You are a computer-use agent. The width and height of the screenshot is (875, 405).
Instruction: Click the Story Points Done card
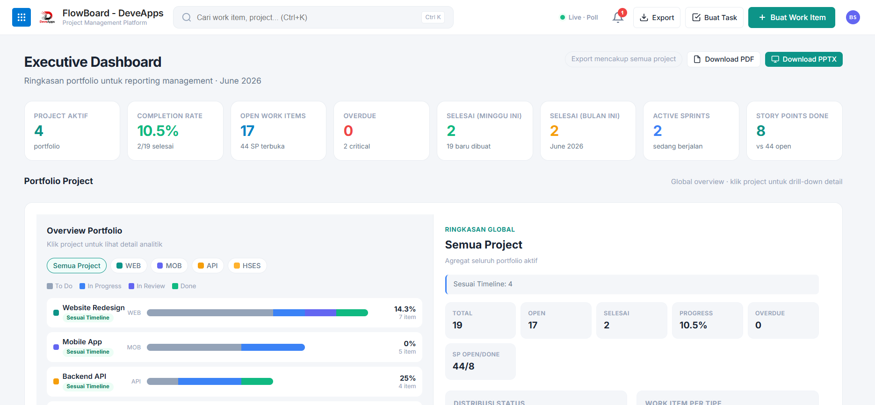(x=795, y=131)
